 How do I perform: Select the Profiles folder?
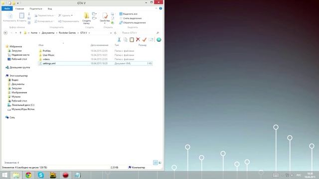pyautogui.click(x=46, y=51)
